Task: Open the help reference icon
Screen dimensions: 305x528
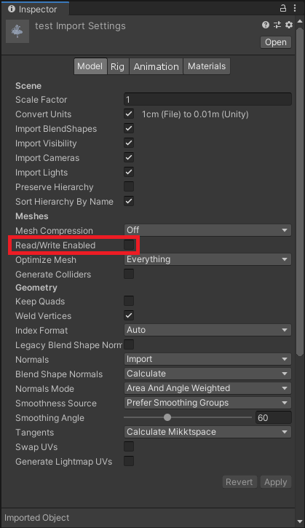Action: (266, 25)
